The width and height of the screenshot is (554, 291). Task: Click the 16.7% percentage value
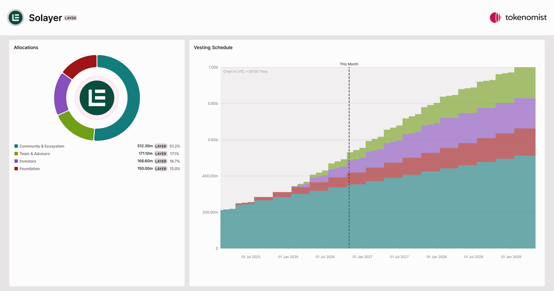tap(175, 161)
